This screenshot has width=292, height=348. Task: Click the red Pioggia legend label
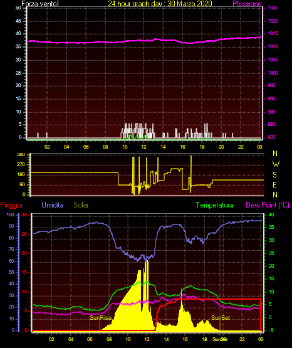[11, 205]
